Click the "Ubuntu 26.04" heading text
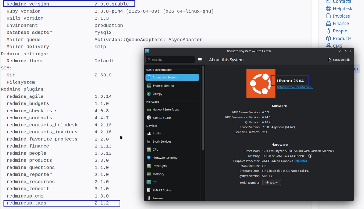The height and width of the screenshot is (209, 364). [x=290, y=81]
